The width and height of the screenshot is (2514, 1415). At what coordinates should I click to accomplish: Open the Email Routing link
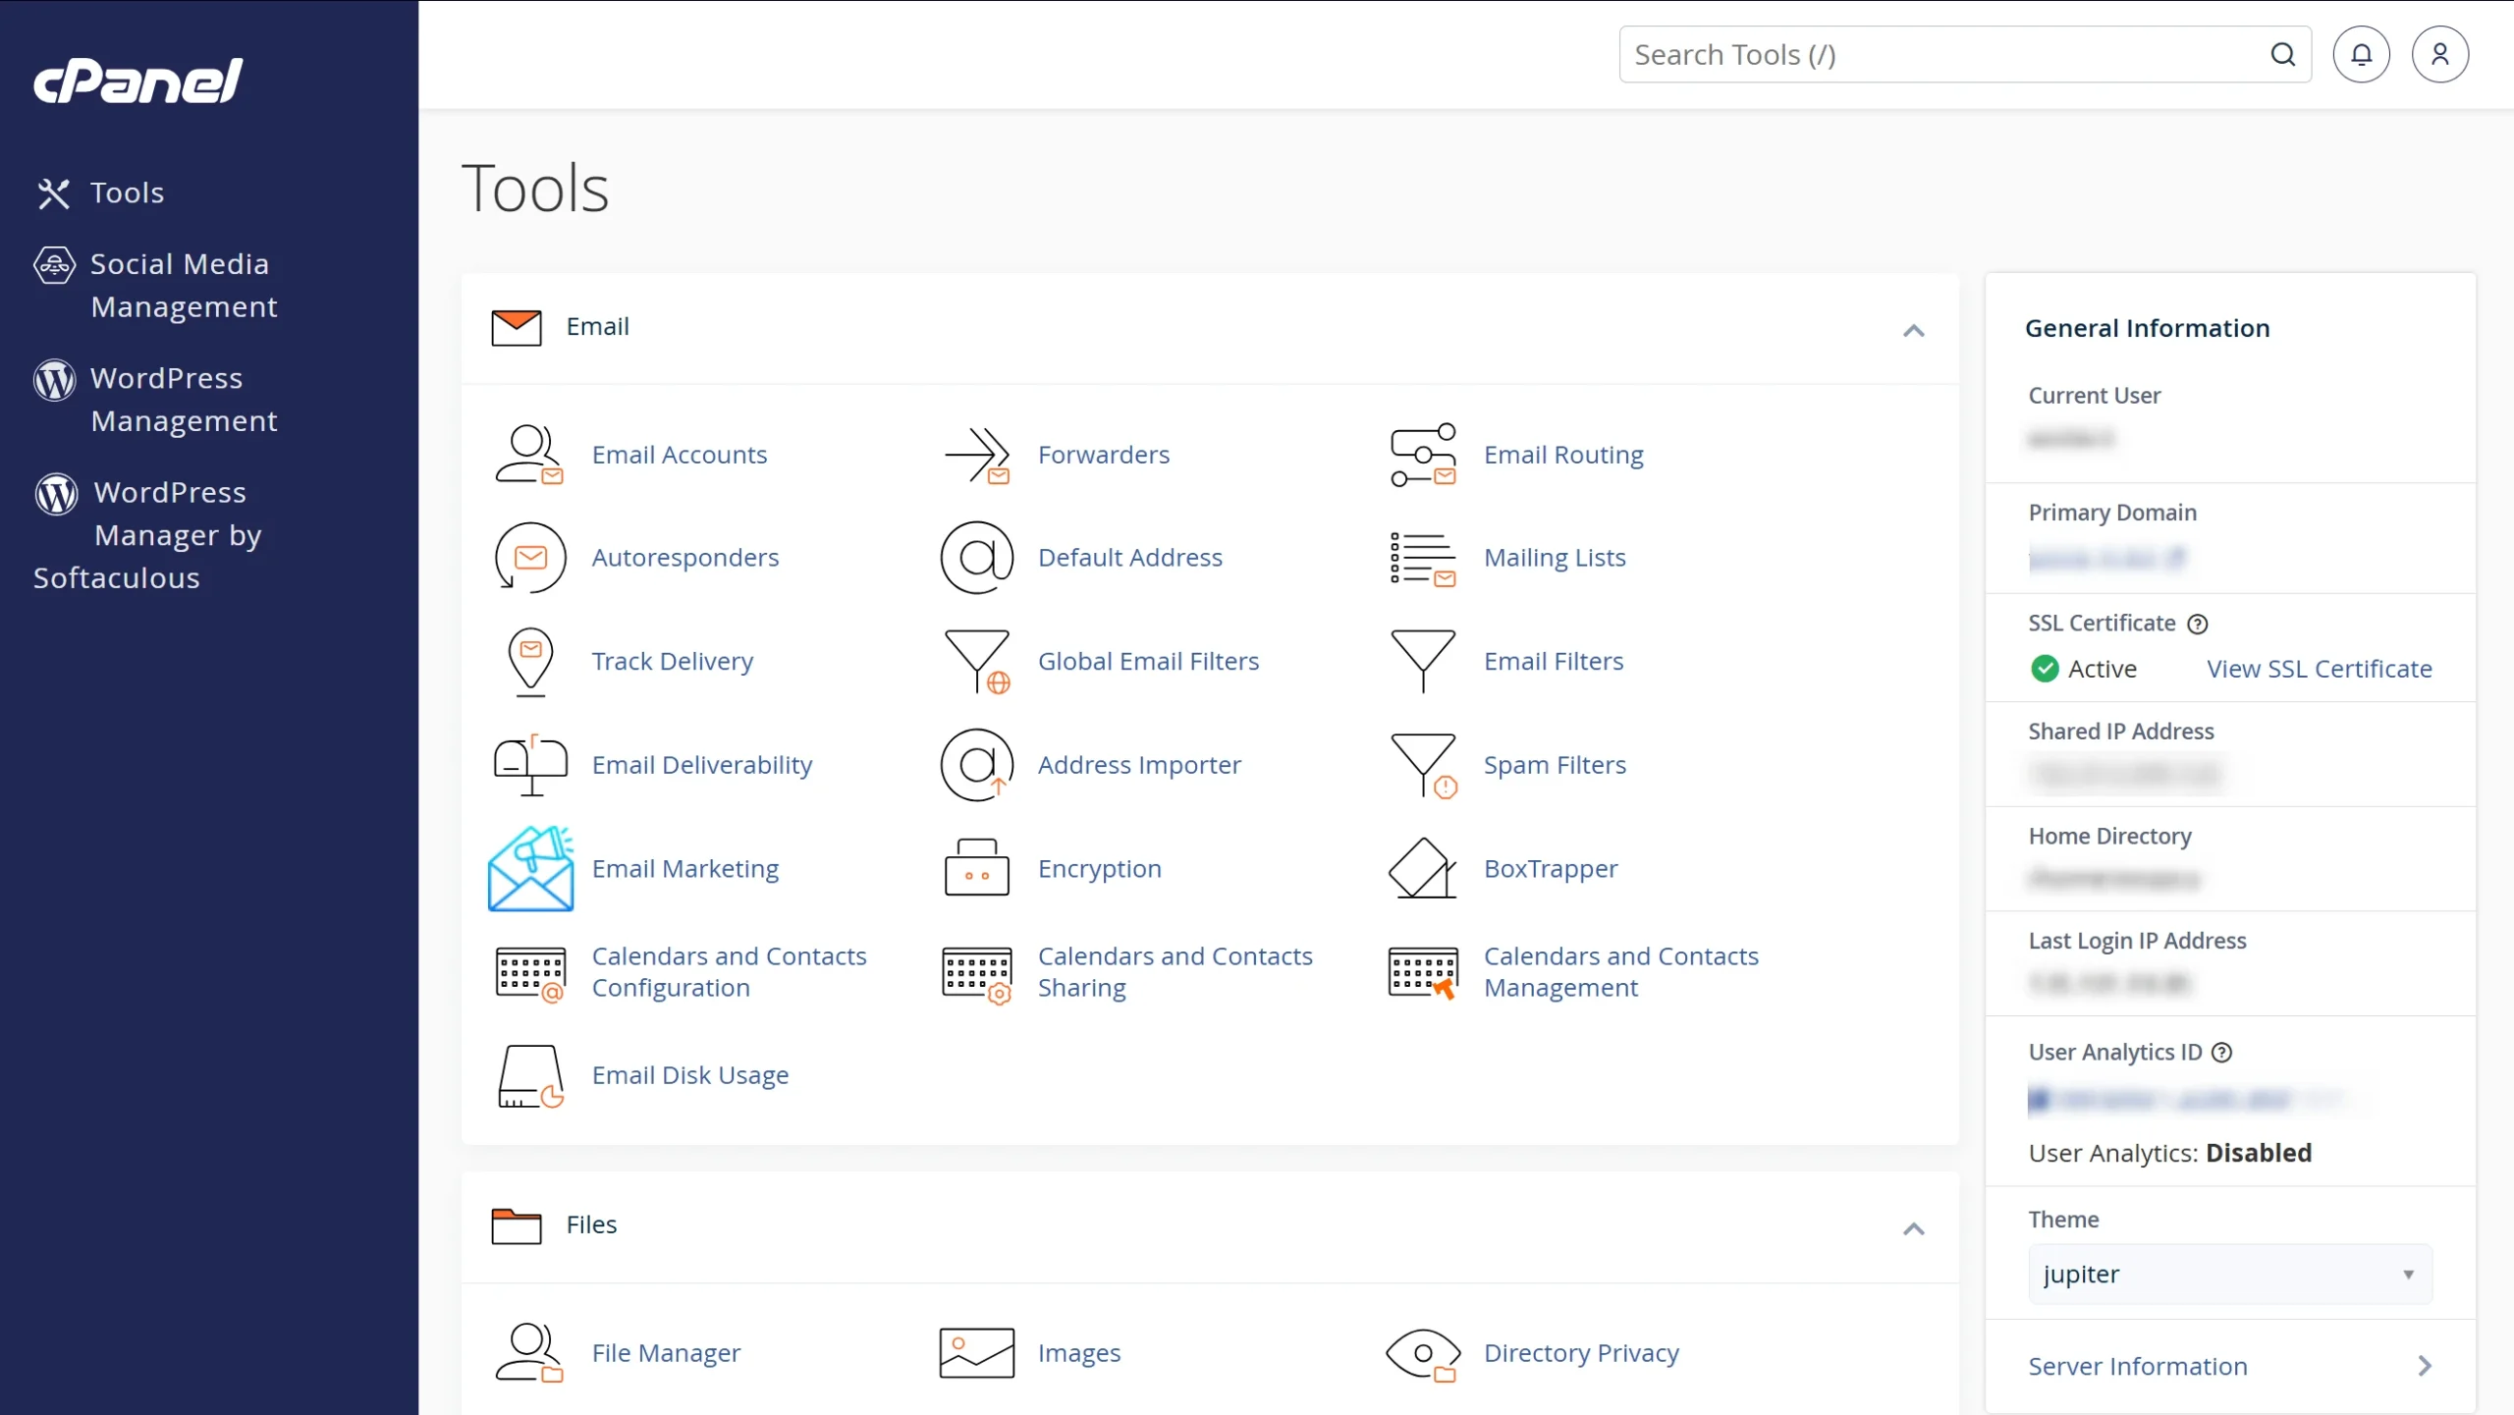[x=1563, y=455]
